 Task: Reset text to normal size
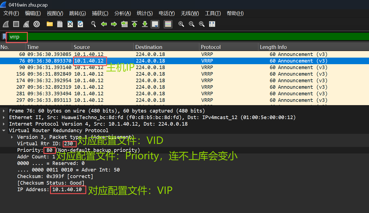[202, 24]
